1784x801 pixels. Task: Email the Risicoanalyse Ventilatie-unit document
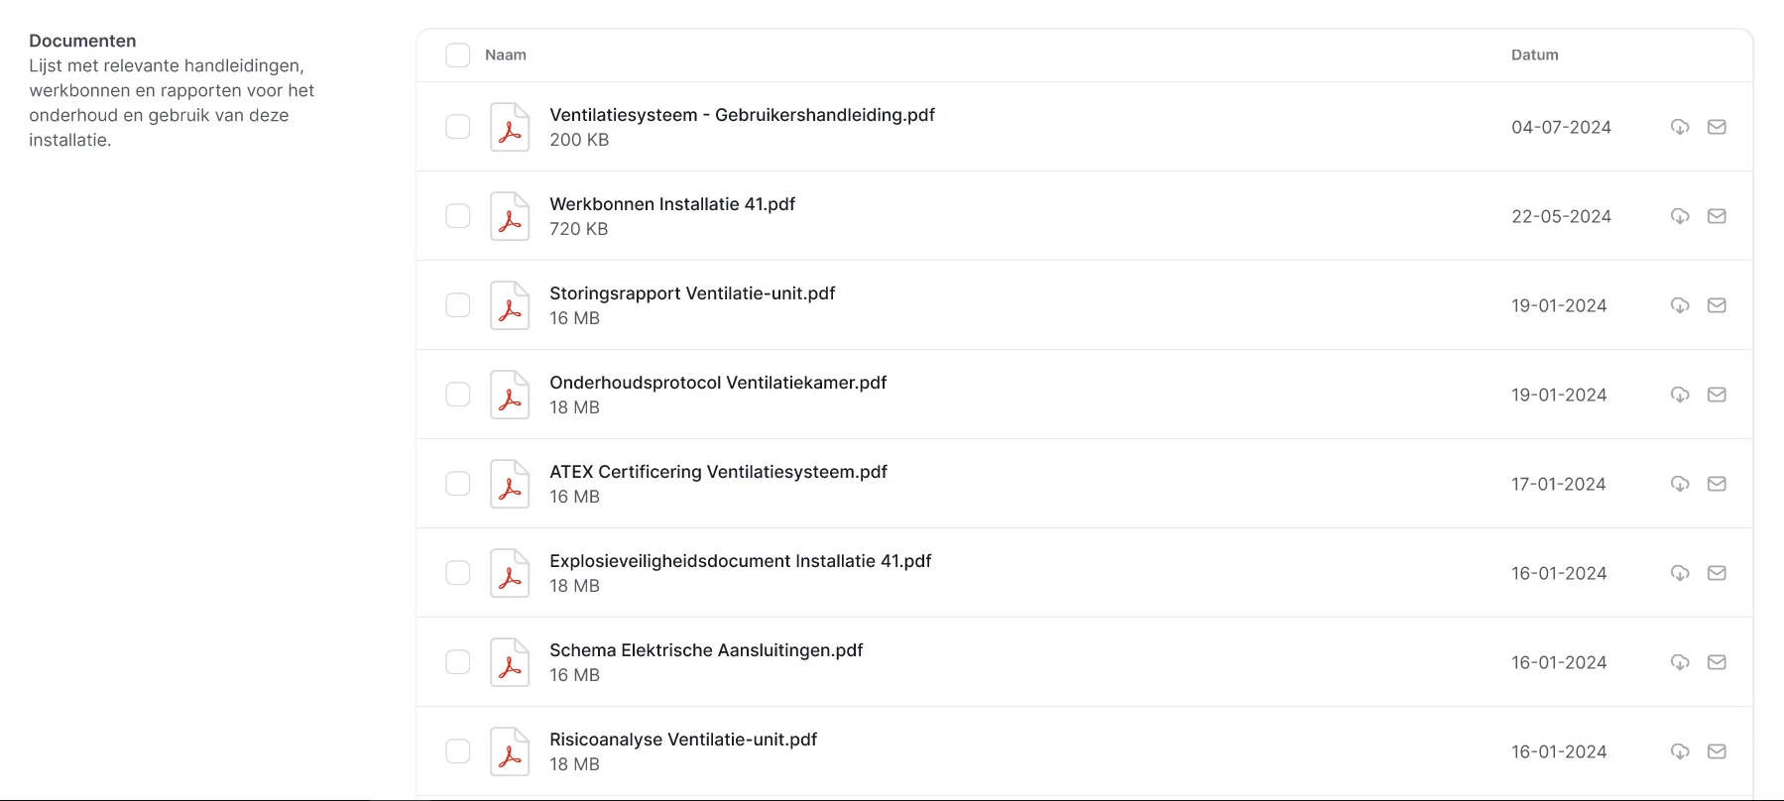coord(1719,751)
